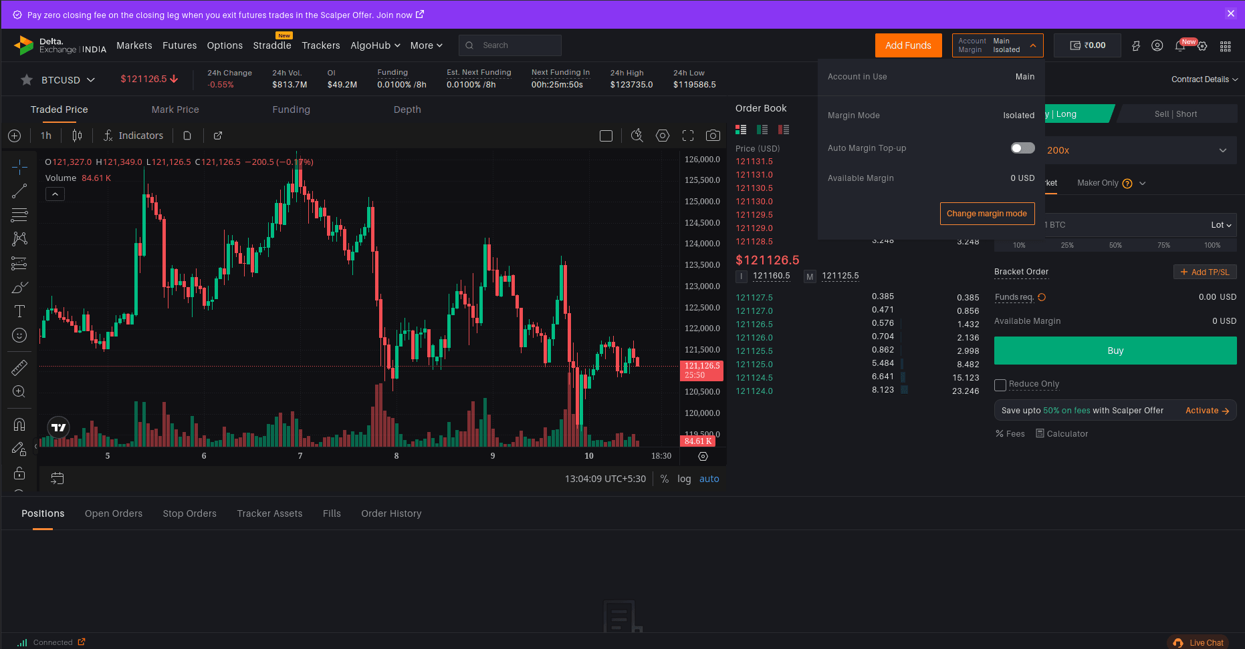
Task: Switch to the Open Orders tab
Action: click(114, 513)
